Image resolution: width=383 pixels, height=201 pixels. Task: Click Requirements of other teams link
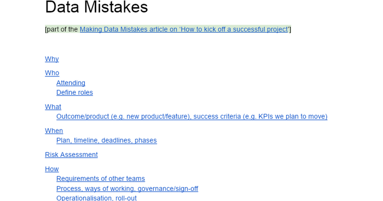point(101,179)
